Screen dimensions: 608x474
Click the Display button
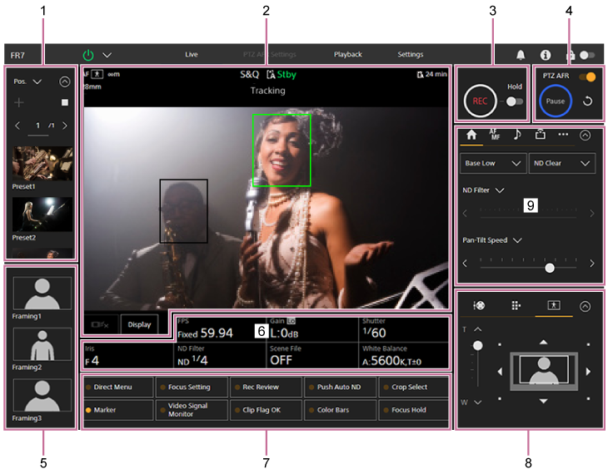139,324
